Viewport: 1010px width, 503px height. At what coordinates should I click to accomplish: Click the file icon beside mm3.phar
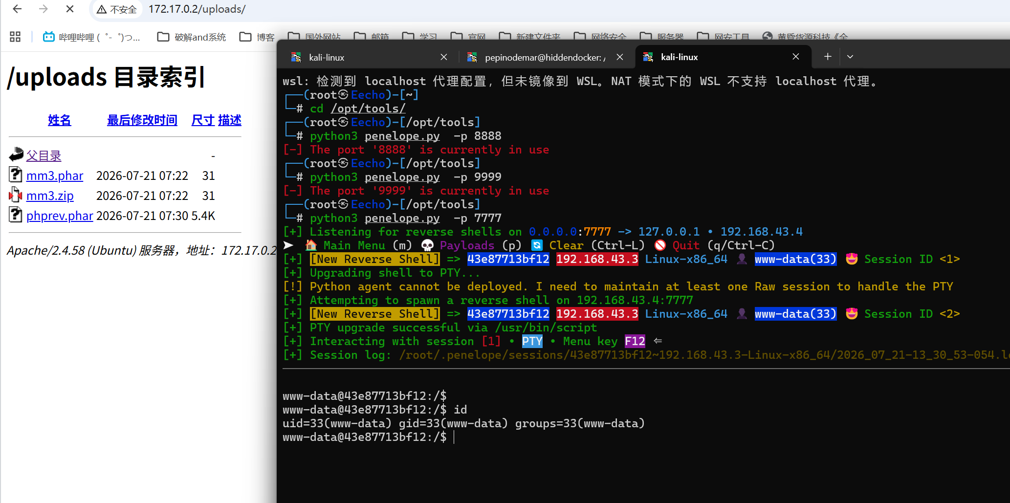[16, 175]
